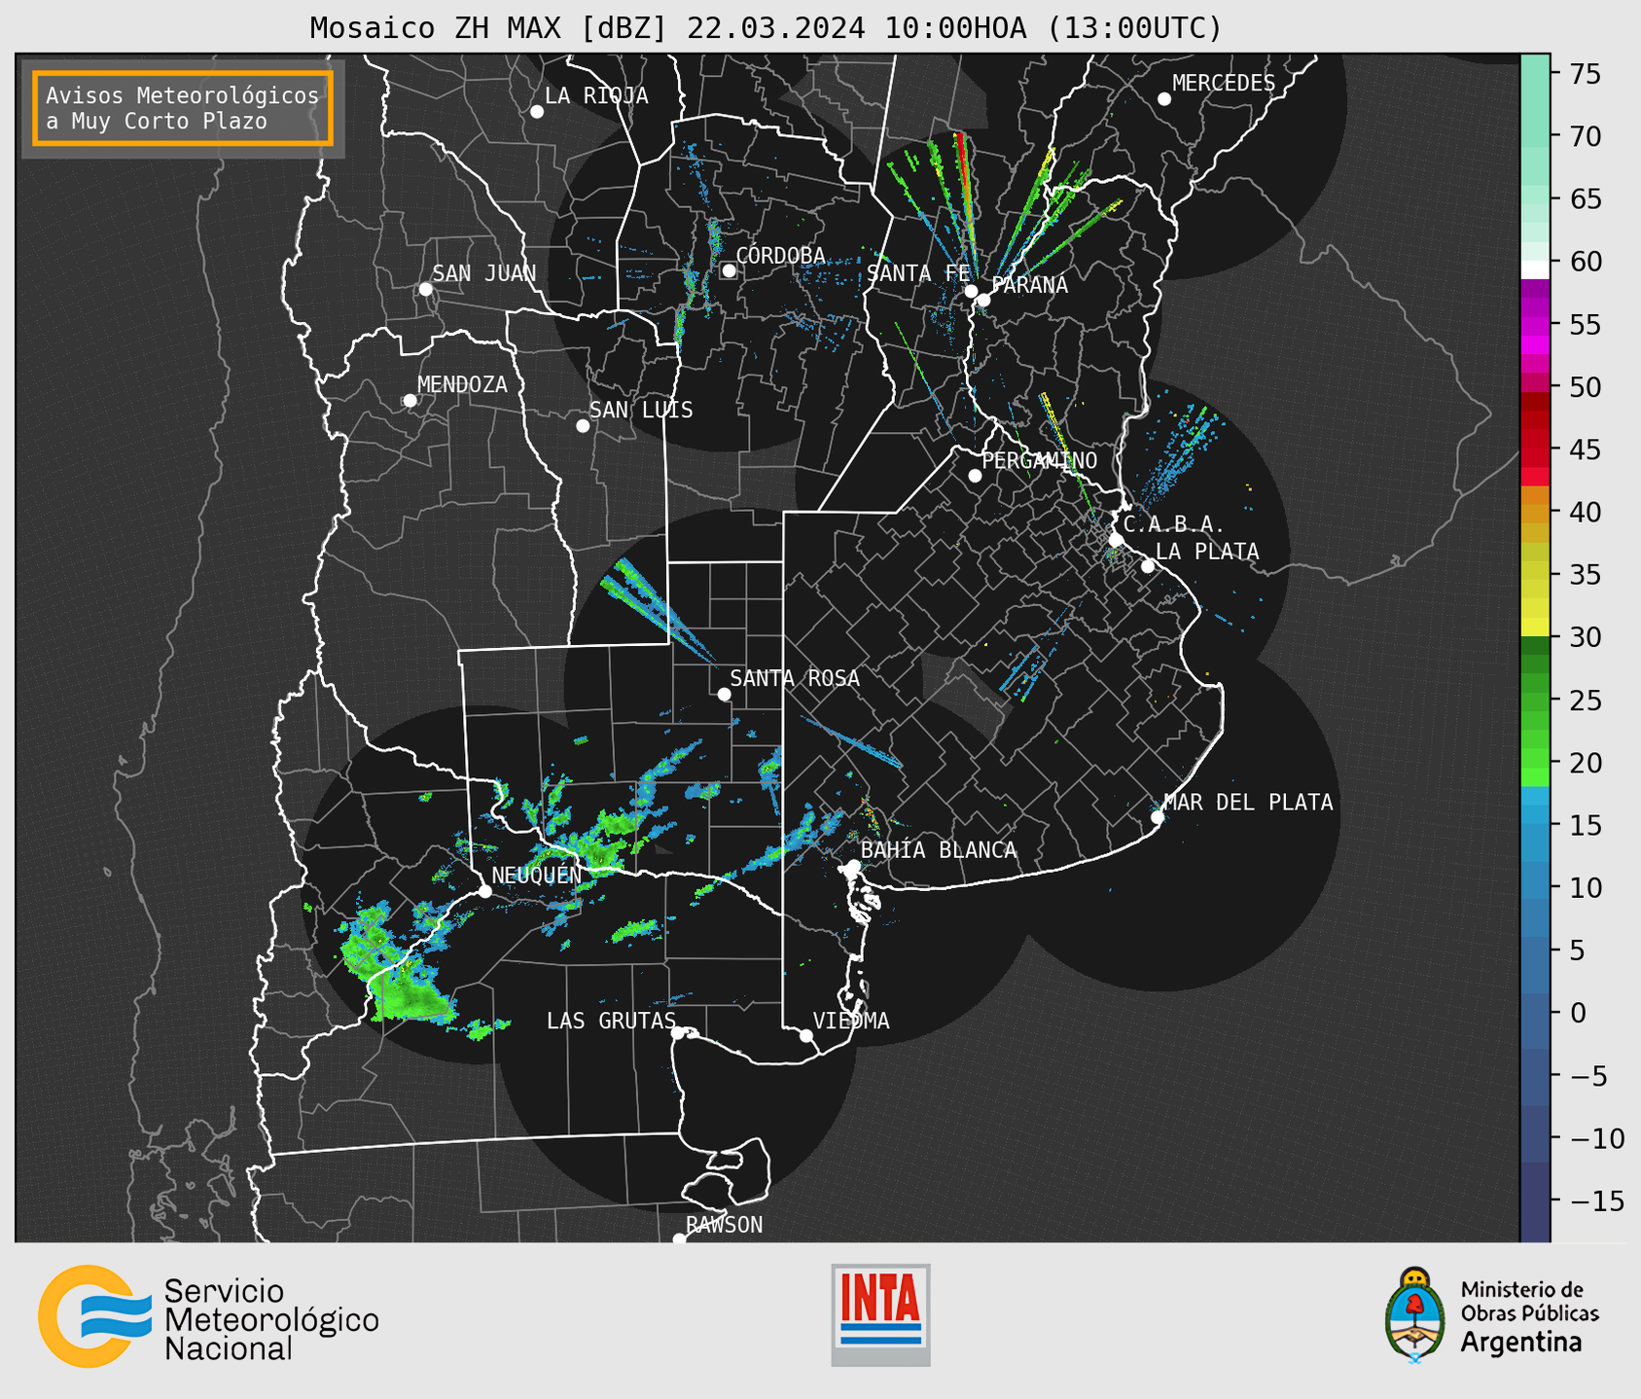Click the SANTA ROSA city marker
Viewport: 1641px width, 1399px height.
pos(724,694)
